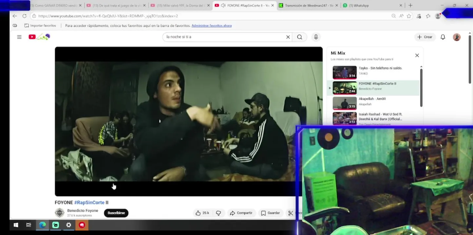Open Settings gear in the taskbar
Image resolution: width=473 pixels, height=235 pixels.
click(x=68, y=225)
